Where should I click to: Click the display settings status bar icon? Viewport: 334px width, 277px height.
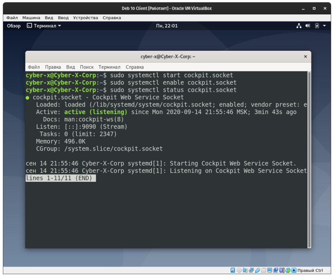click(x=269, y=270)
